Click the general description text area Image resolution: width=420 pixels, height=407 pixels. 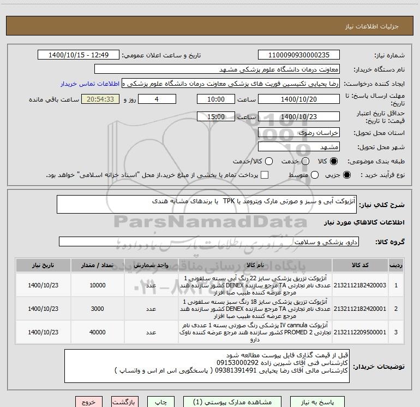(x=207, y=204)
